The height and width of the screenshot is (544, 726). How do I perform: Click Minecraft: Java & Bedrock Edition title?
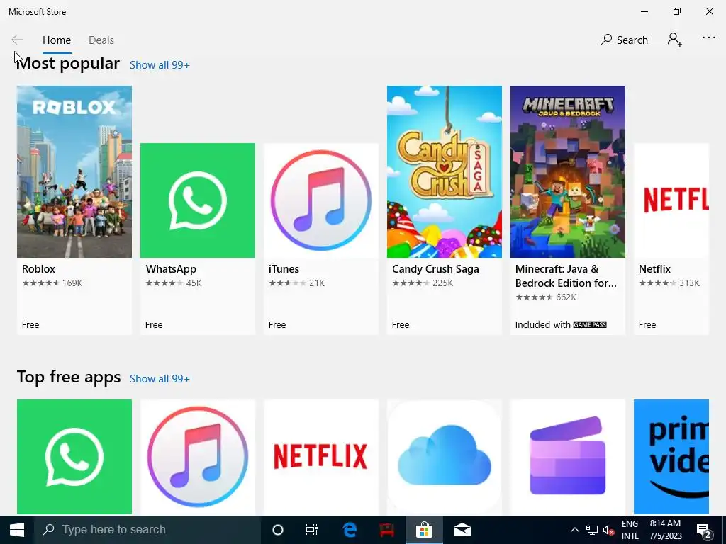(566, 276)
